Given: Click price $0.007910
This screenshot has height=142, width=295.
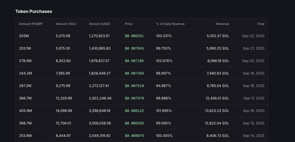Looking at the screenshot, I should 134,86.
